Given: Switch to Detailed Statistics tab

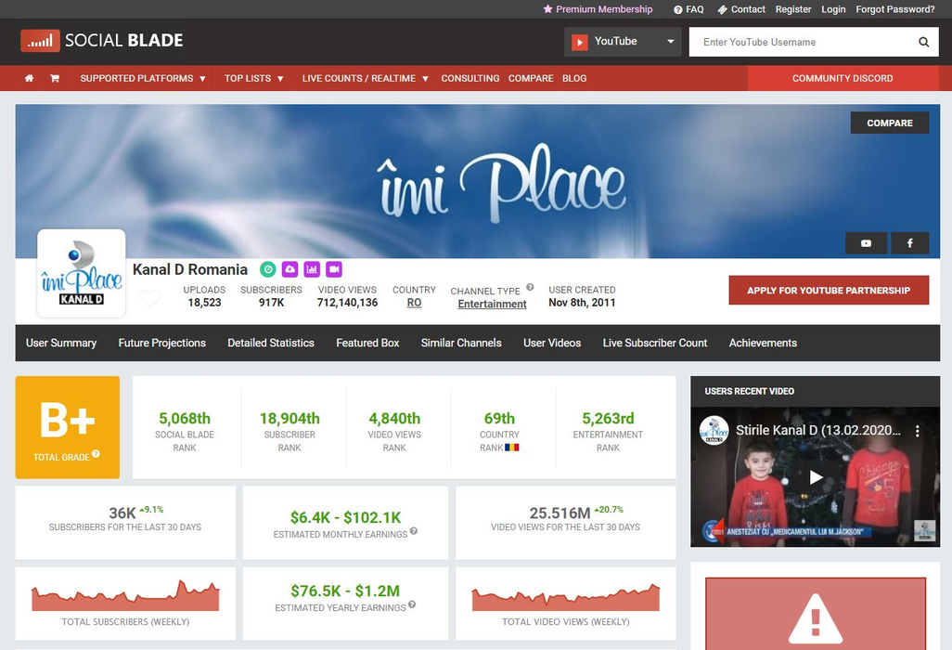Looking at the screenshot, I should point(271,343).
